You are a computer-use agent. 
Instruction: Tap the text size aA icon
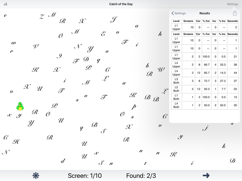pyautogui.click(x=5, y=4)
